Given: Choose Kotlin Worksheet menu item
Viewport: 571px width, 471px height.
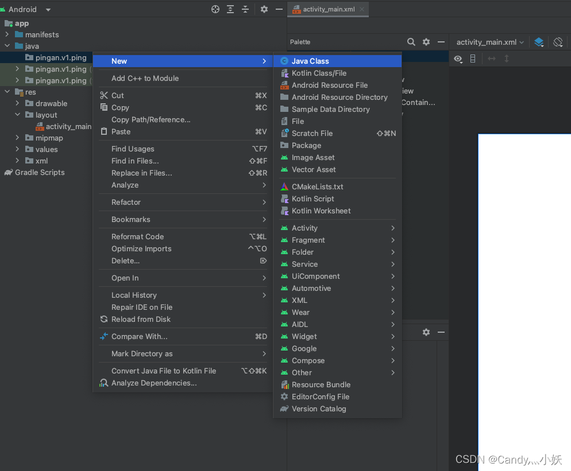Looking at the screenshot, I should pos(337,211).
